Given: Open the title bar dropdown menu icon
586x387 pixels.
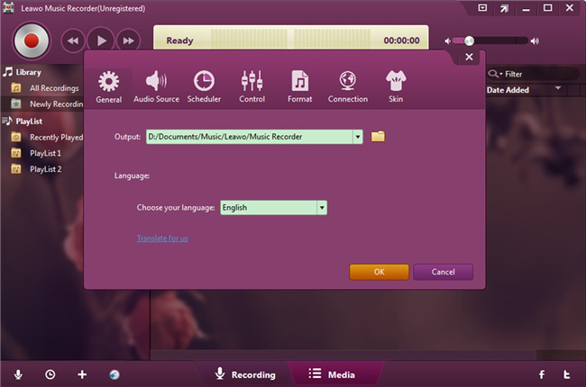Looking at the screenshot, I should [x=482, y=7].
